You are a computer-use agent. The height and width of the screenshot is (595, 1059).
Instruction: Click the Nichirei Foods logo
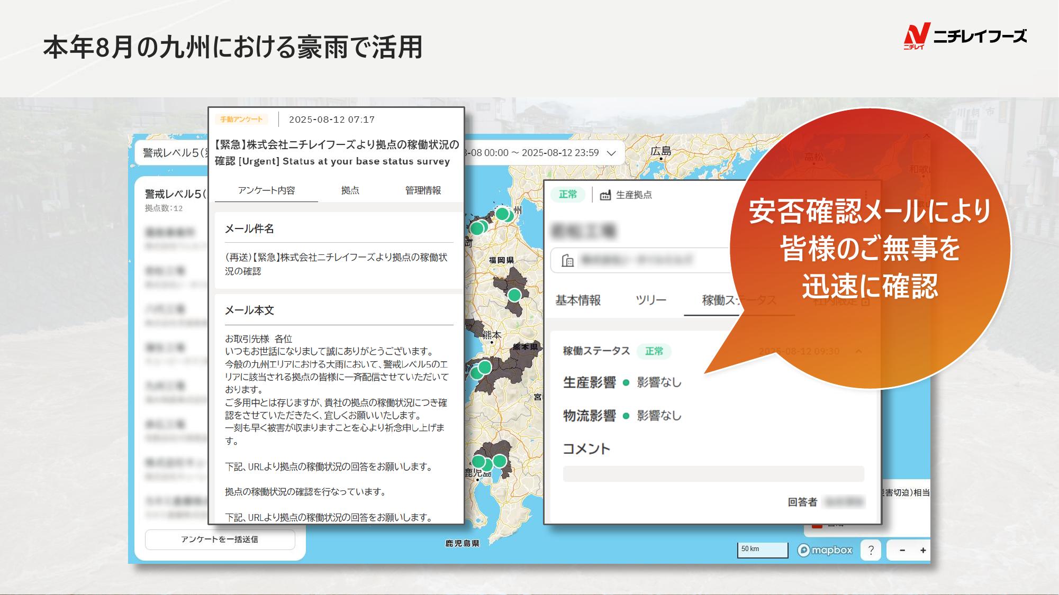965,36
